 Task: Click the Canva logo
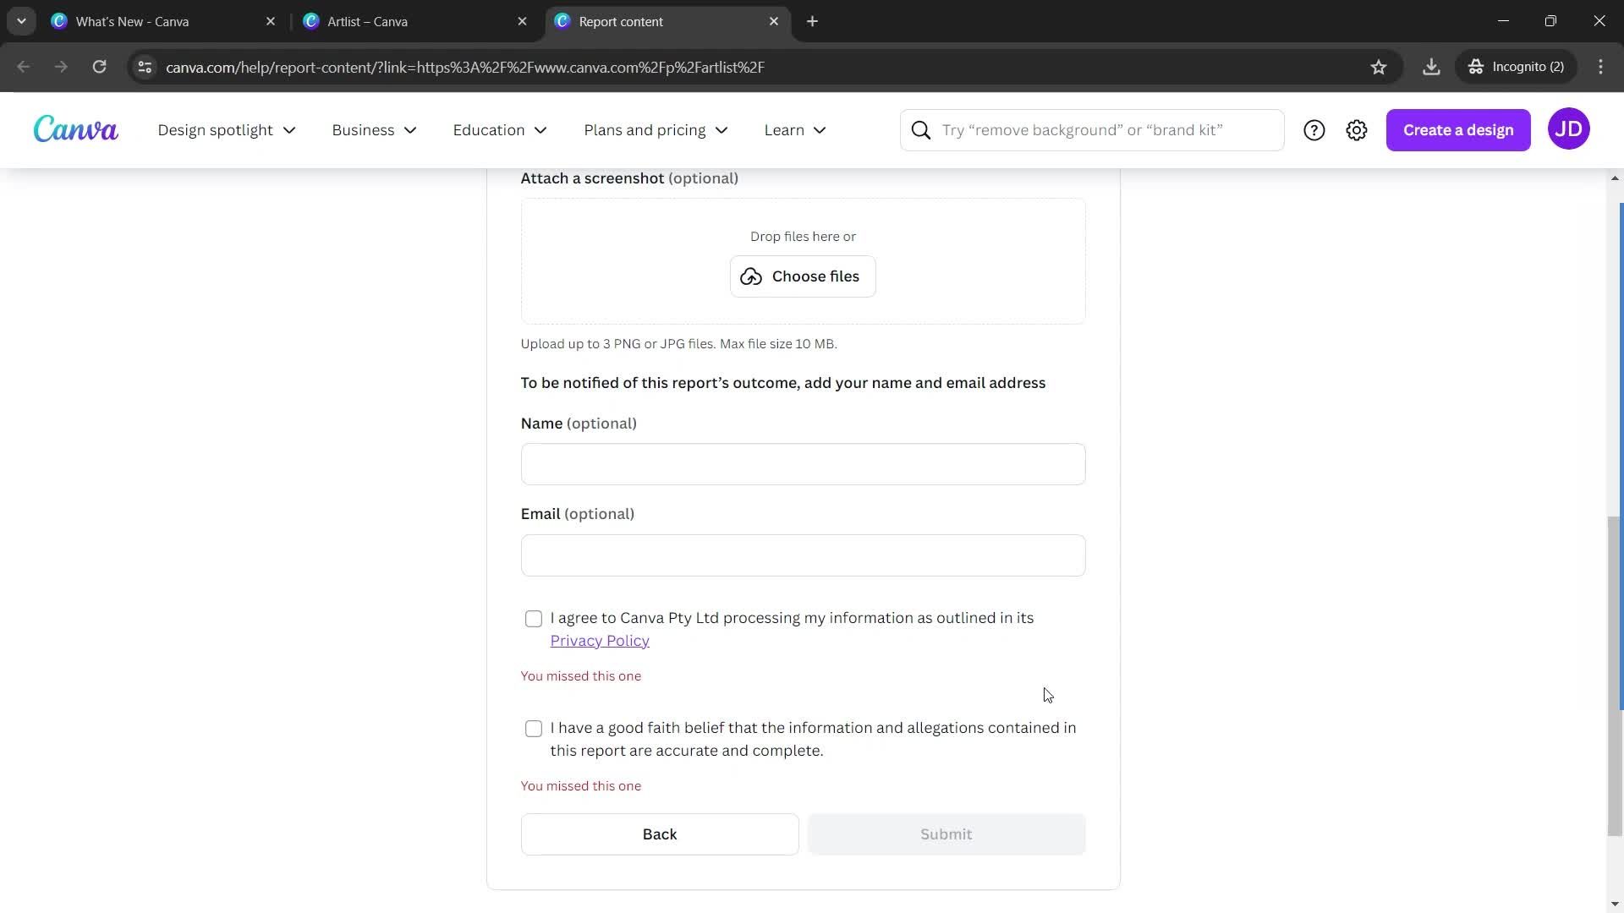click(75, 129)
